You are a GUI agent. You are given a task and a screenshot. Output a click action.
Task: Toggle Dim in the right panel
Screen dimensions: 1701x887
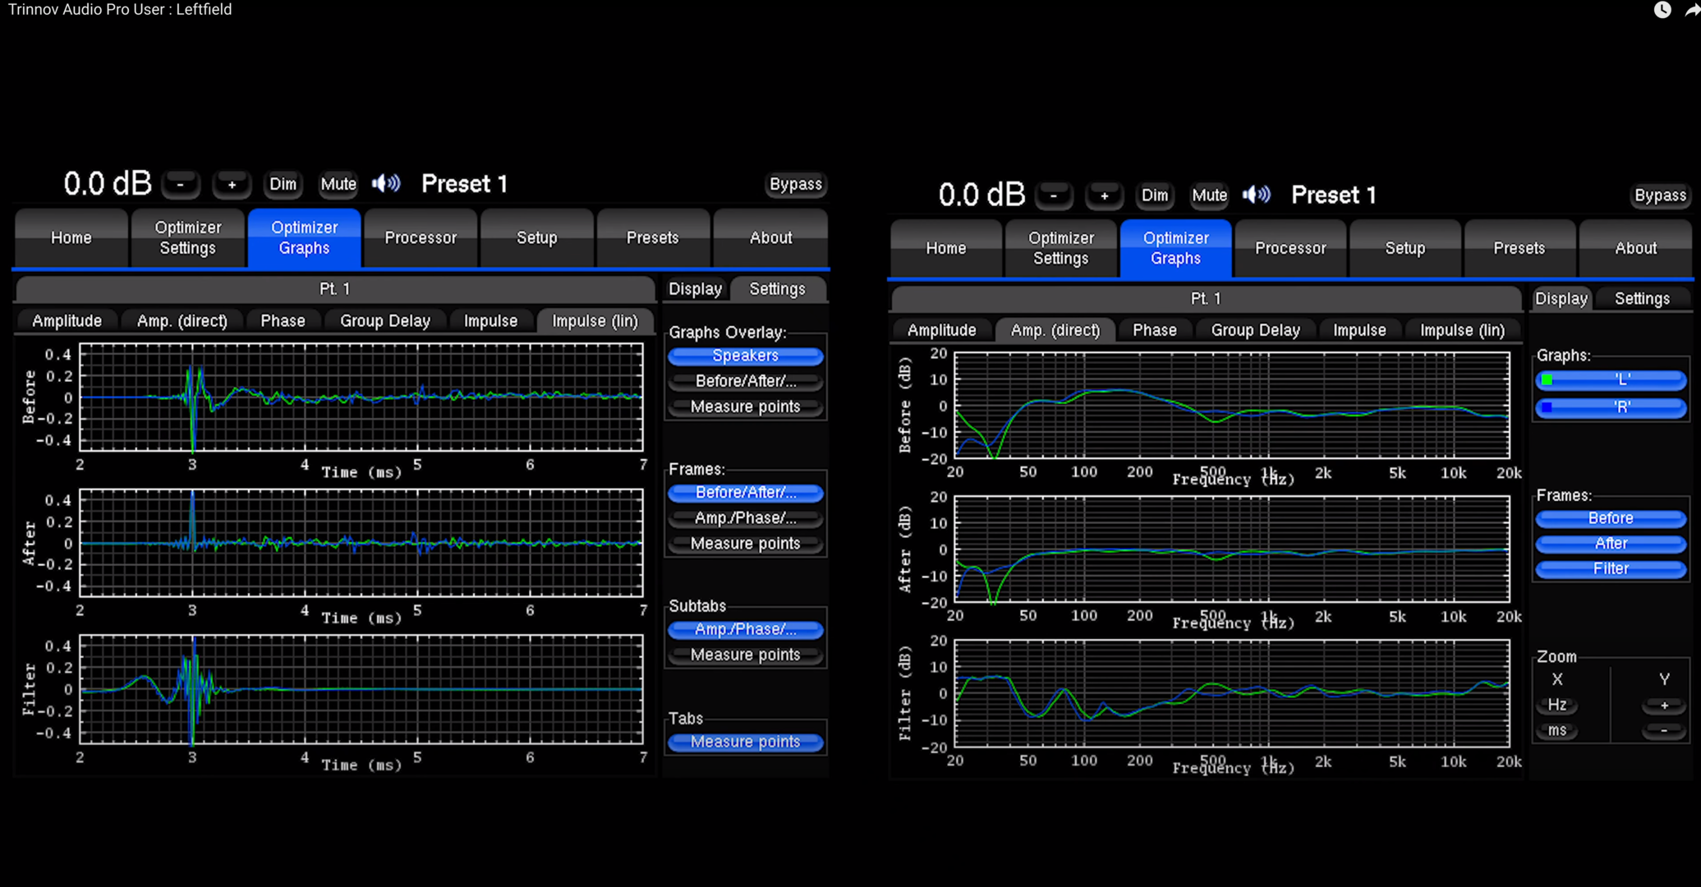1154,195
